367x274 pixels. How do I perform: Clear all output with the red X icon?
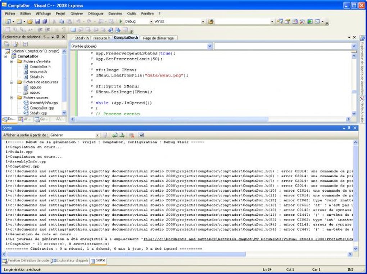(132, 135)
